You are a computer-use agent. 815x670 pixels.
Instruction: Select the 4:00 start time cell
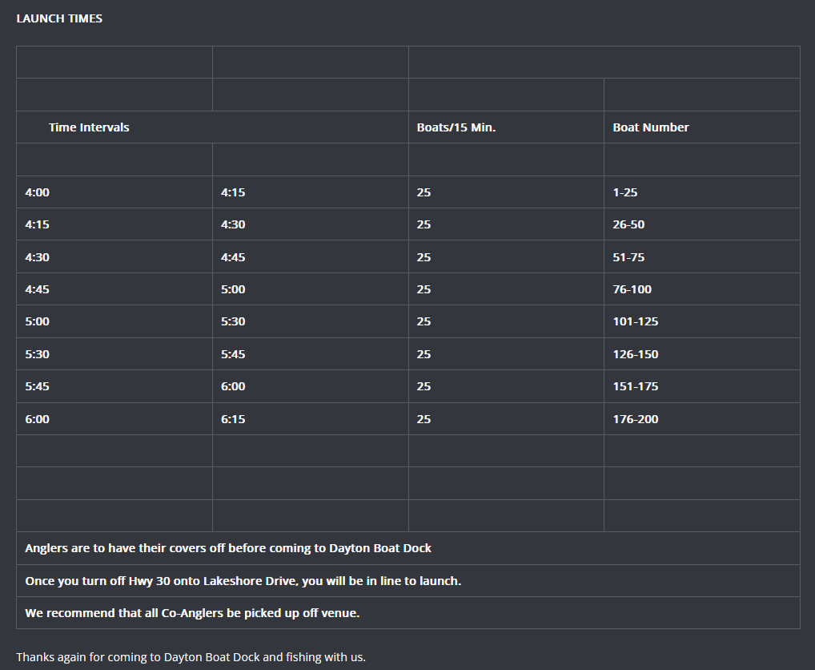coord(38,192)
